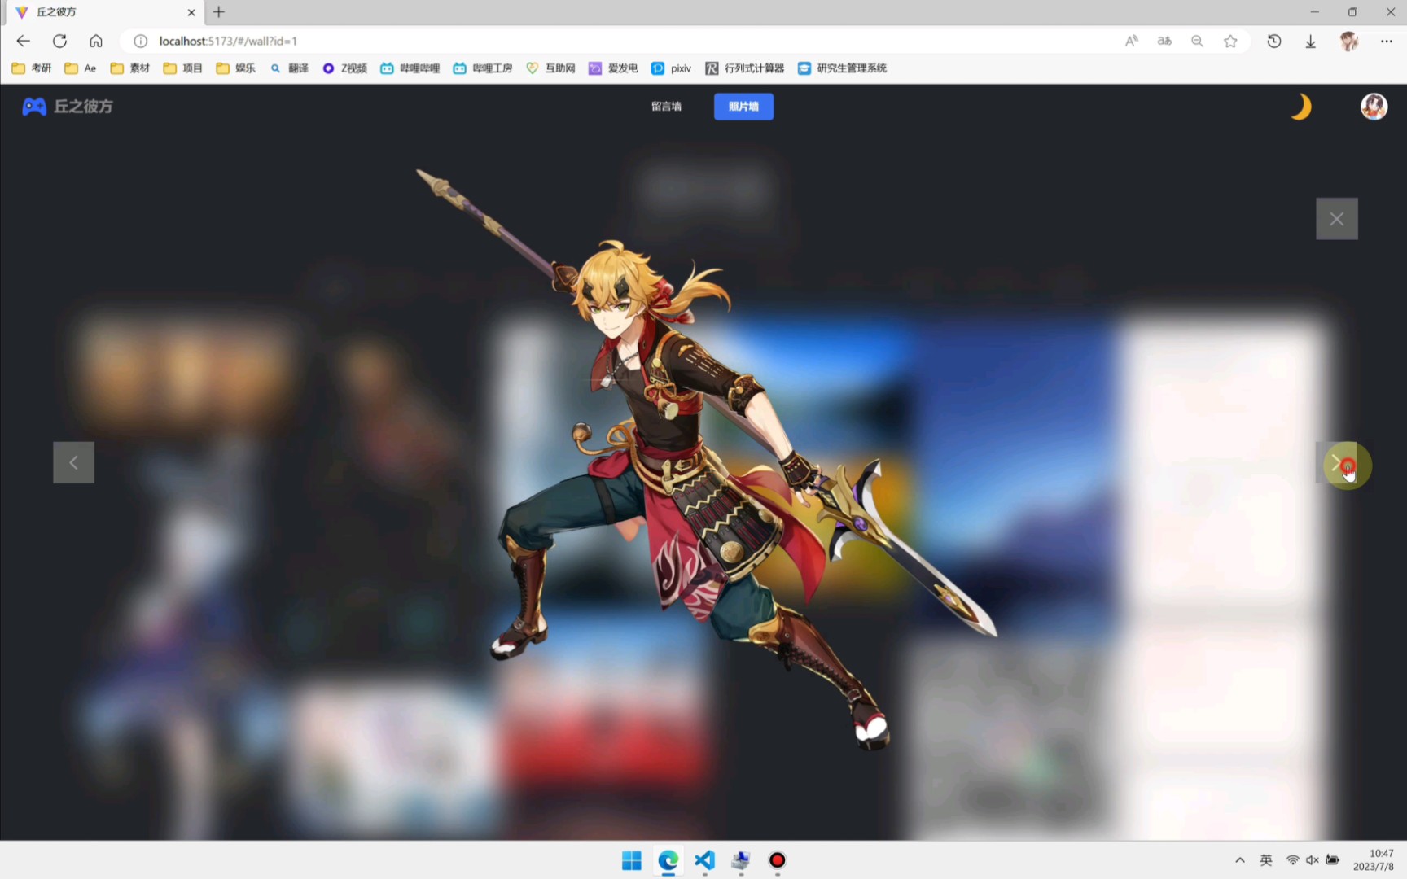
Task: Open the zoom out control
Action: pos(1197,41)
